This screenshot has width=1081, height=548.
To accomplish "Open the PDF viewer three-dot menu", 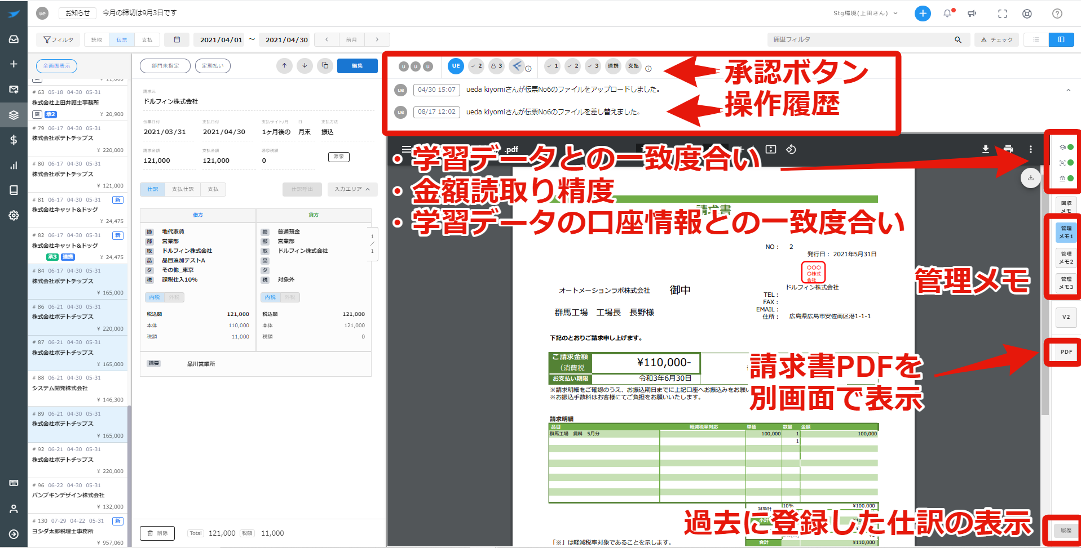I will pyautogui.click(x=1031, y=149).
